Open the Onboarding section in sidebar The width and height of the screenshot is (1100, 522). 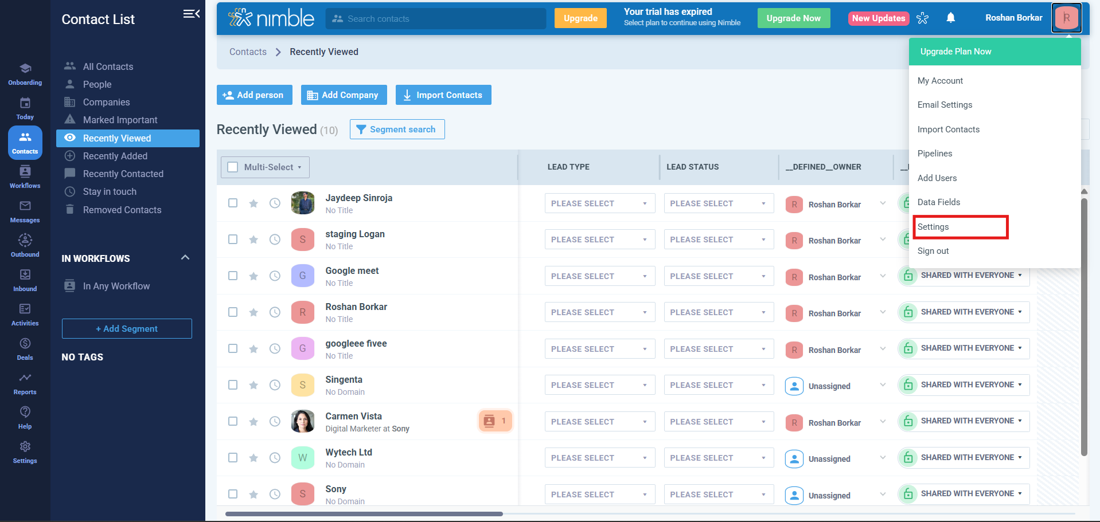25,74
